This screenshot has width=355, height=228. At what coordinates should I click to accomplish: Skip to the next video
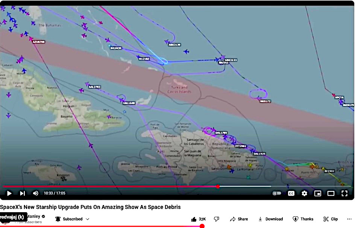pos(23,193)
